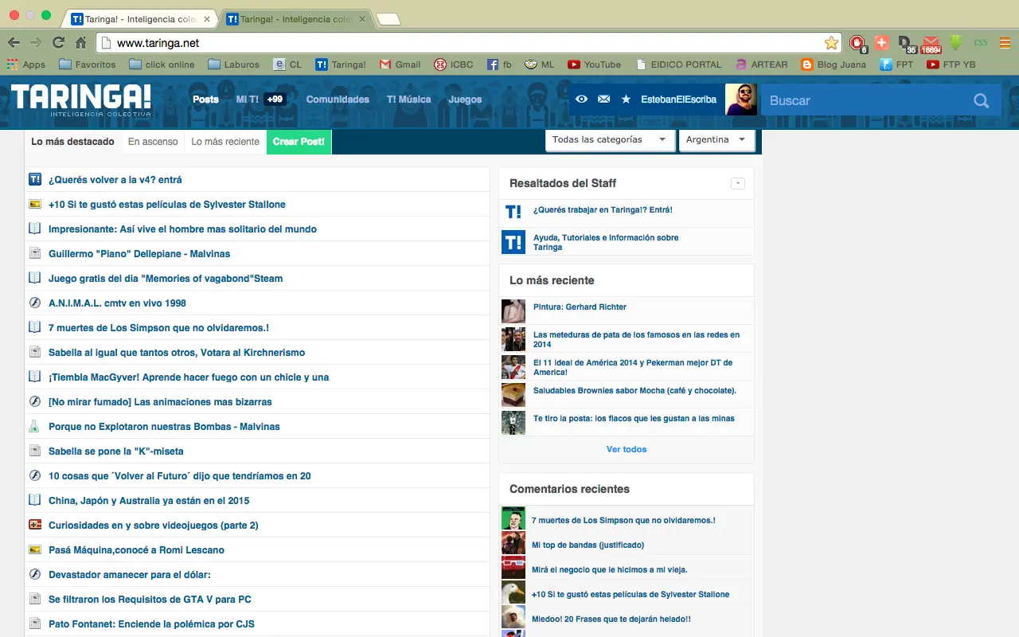Image resolution: width=1019 pixels, height=637 pixels.
Task: Open the Blog Juana bookmark
Action: pos(834,64)
